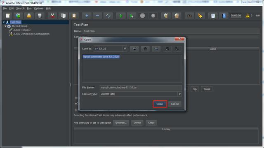Select mysql-connector-java-5.1.35.jar in file list

[101, 57]
